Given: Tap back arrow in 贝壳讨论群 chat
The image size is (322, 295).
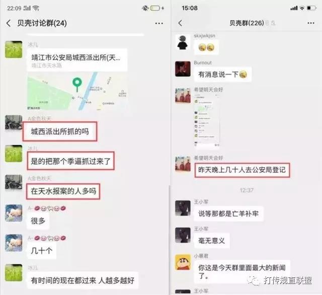Looking at the screenshot, I should (9, 23).
